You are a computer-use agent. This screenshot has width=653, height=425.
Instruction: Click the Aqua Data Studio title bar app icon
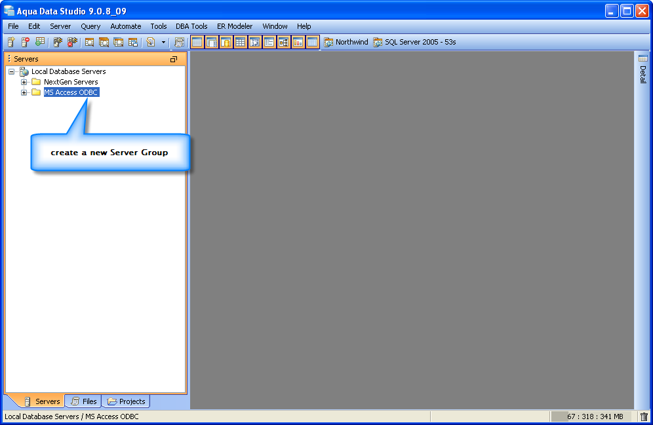(9, 11)
